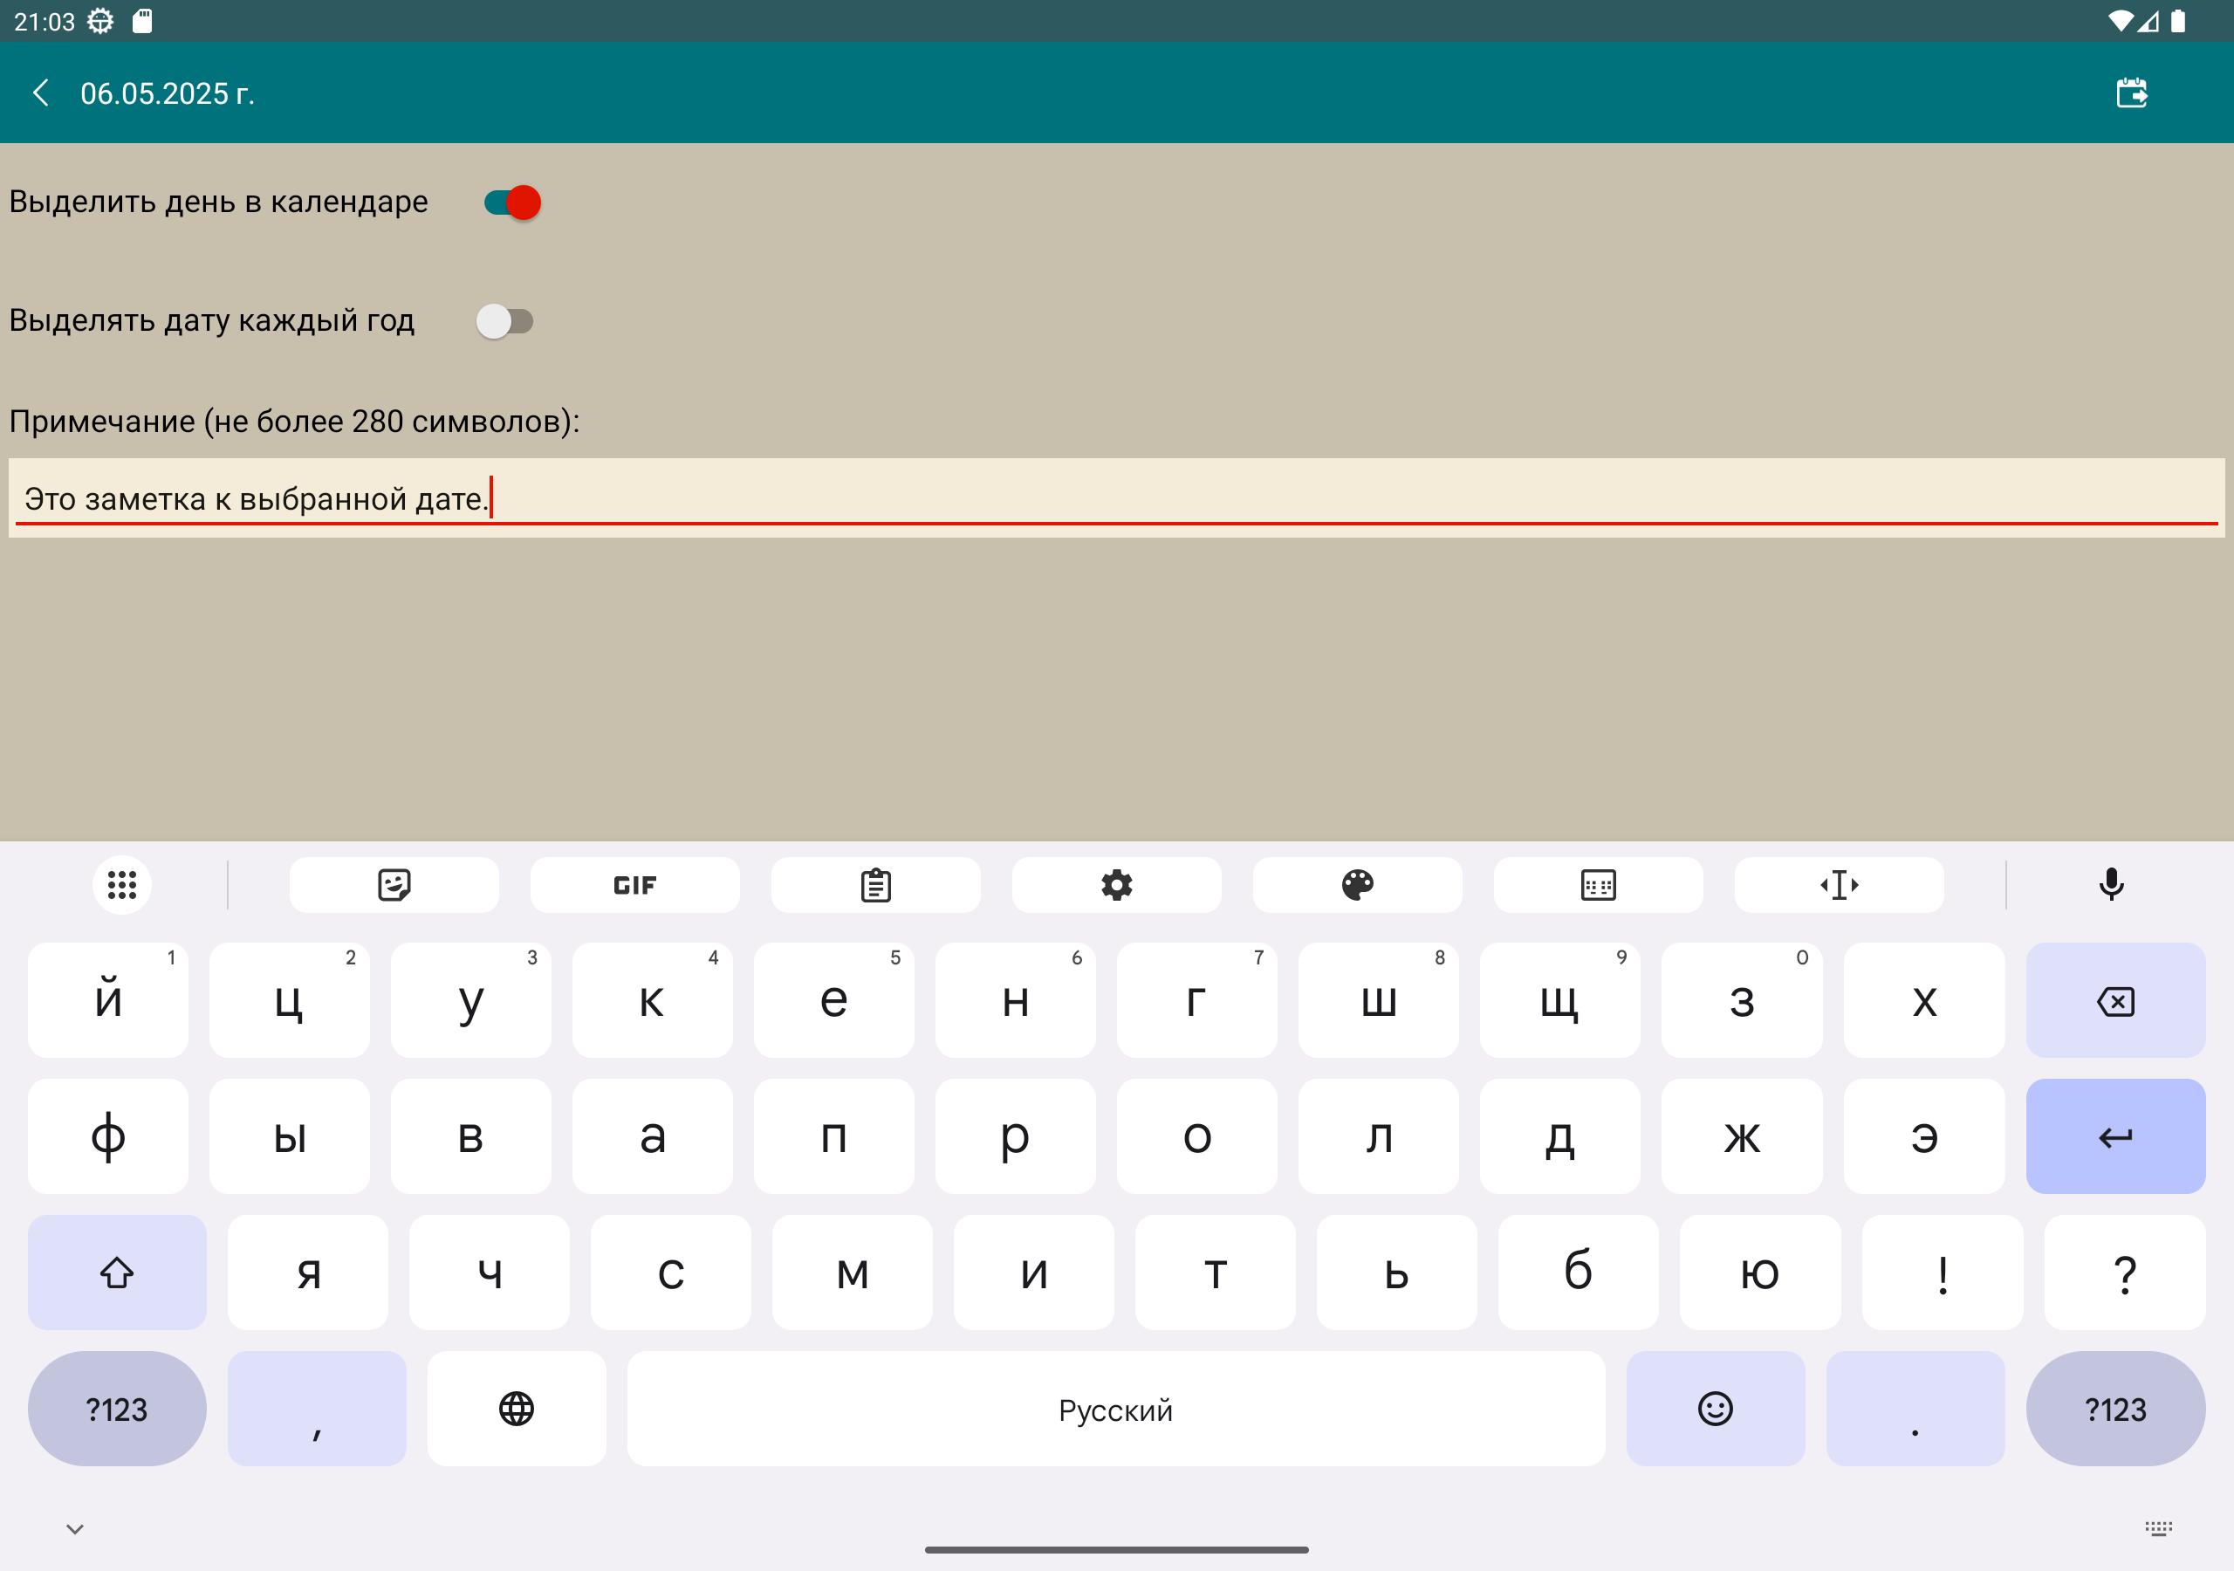Activate voice input microphone
Image resolution: width=2234 pixels, height=1571 pixels.
(x=2112, y=885)
